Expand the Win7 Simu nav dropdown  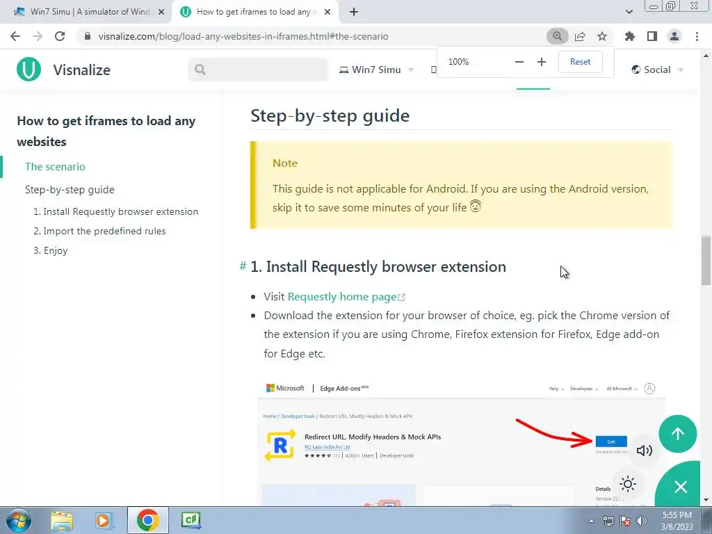coord(376,70)
